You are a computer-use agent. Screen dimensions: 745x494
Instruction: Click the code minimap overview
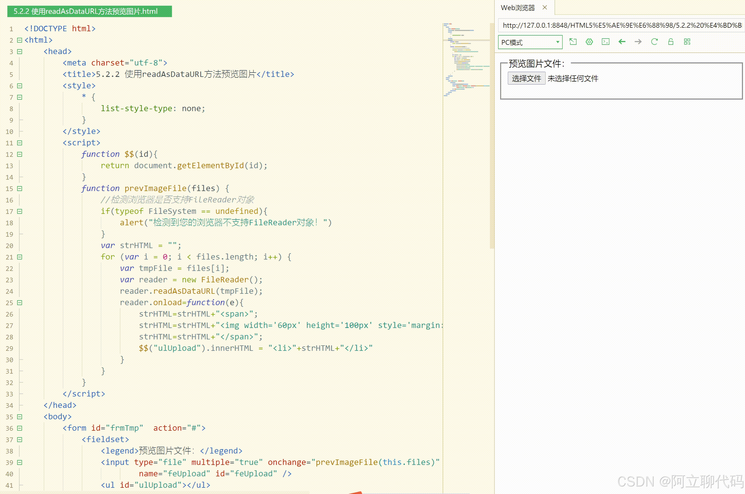pos(466,59)
